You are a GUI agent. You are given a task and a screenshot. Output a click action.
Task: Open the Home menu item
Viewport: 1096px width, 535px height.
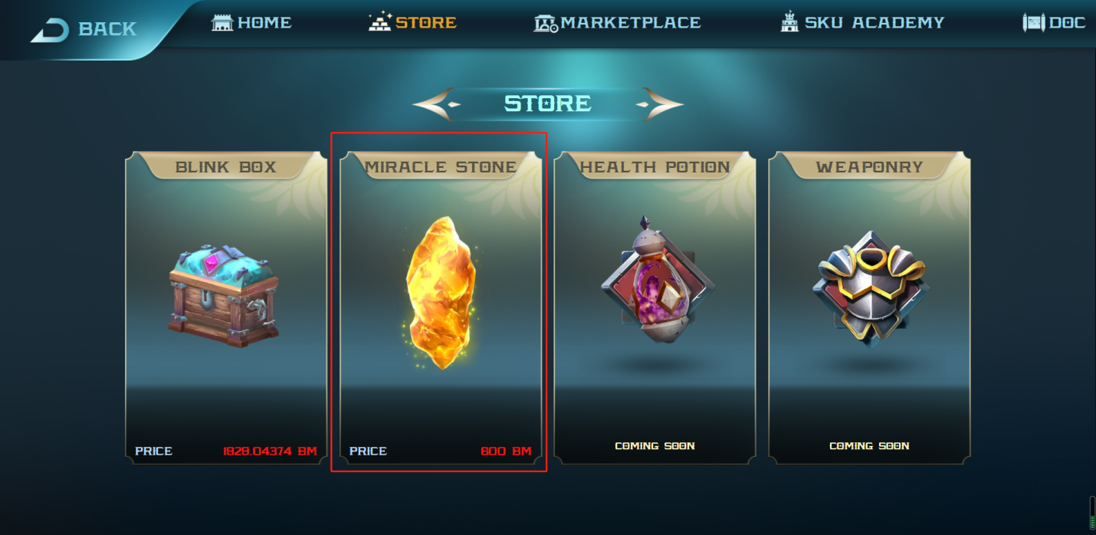point(264,22)
